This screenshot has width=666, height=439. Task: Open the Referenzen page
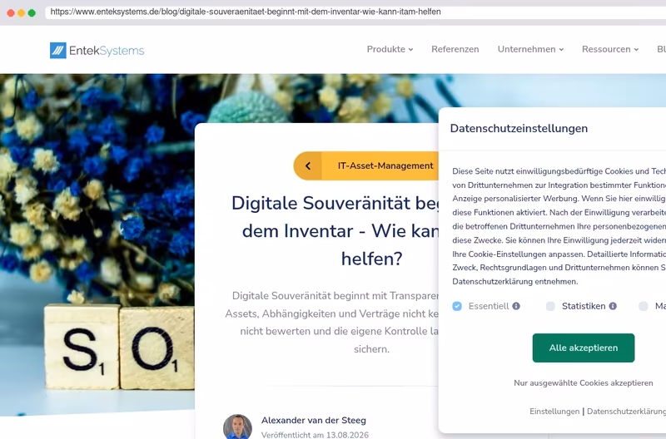pyautogui.click(x=455, y=49)
